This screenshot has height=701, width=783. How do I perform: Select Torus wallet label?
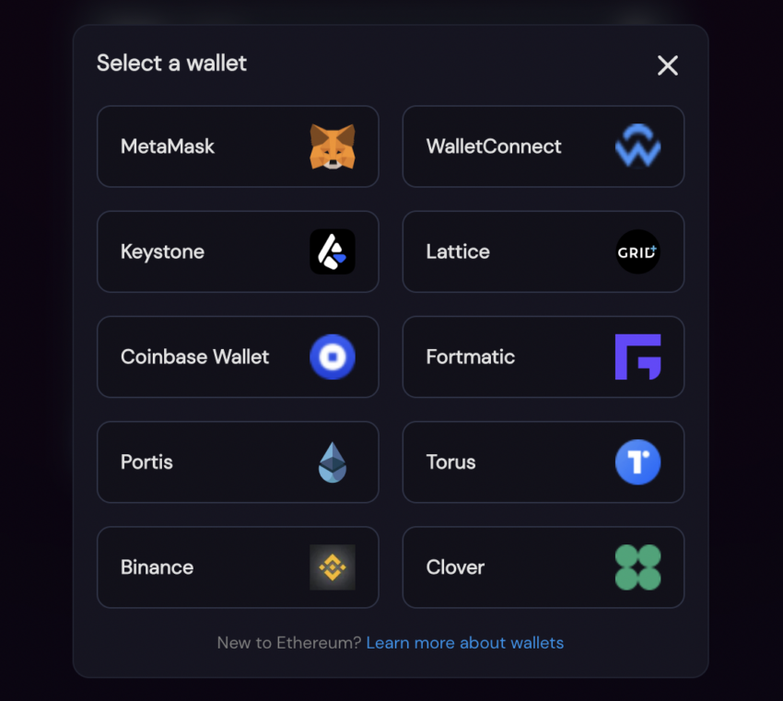[x=451, y=462]
